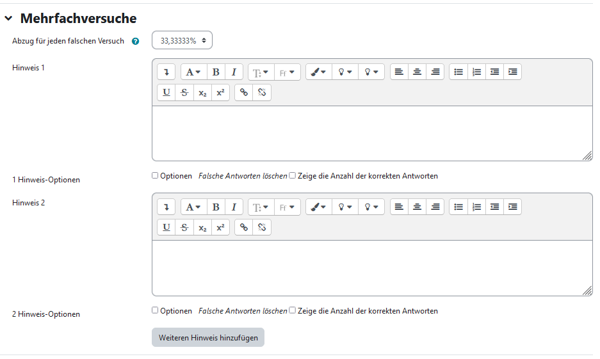
Task: Click inside the Hinweis 2 text area
Action: pyautogui.click(x=371, y=267)
